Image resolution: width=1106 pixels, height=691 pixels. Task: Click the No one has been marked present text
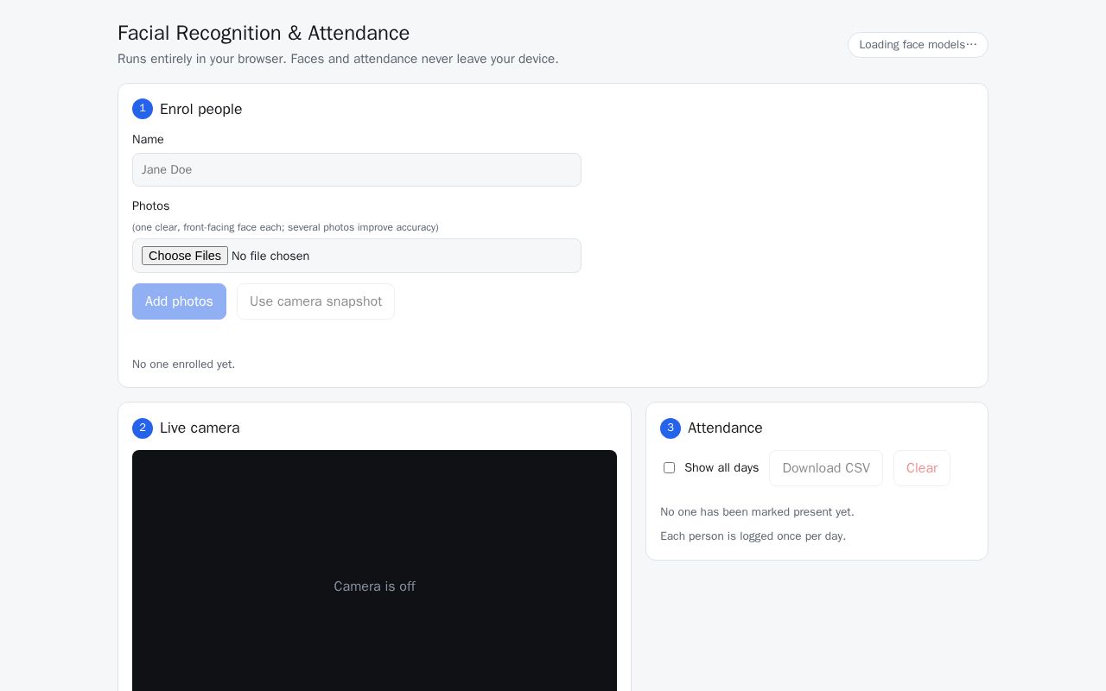pyautogui.click(x=757, y=512)
